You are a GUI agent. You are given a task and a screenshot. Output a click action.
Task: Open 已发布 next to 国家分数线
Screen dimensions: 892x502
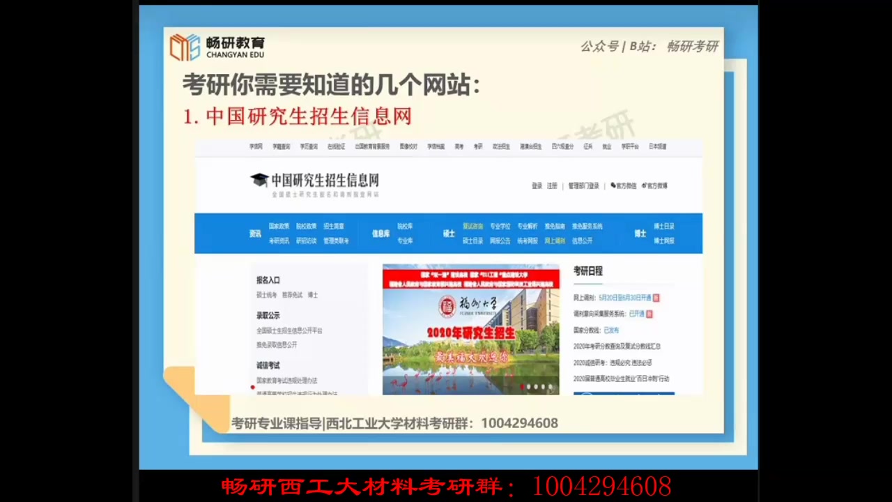(x=611, y=330)
